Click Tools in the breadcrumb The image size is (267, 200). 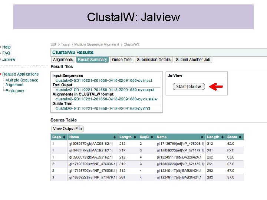coord(65,44)
